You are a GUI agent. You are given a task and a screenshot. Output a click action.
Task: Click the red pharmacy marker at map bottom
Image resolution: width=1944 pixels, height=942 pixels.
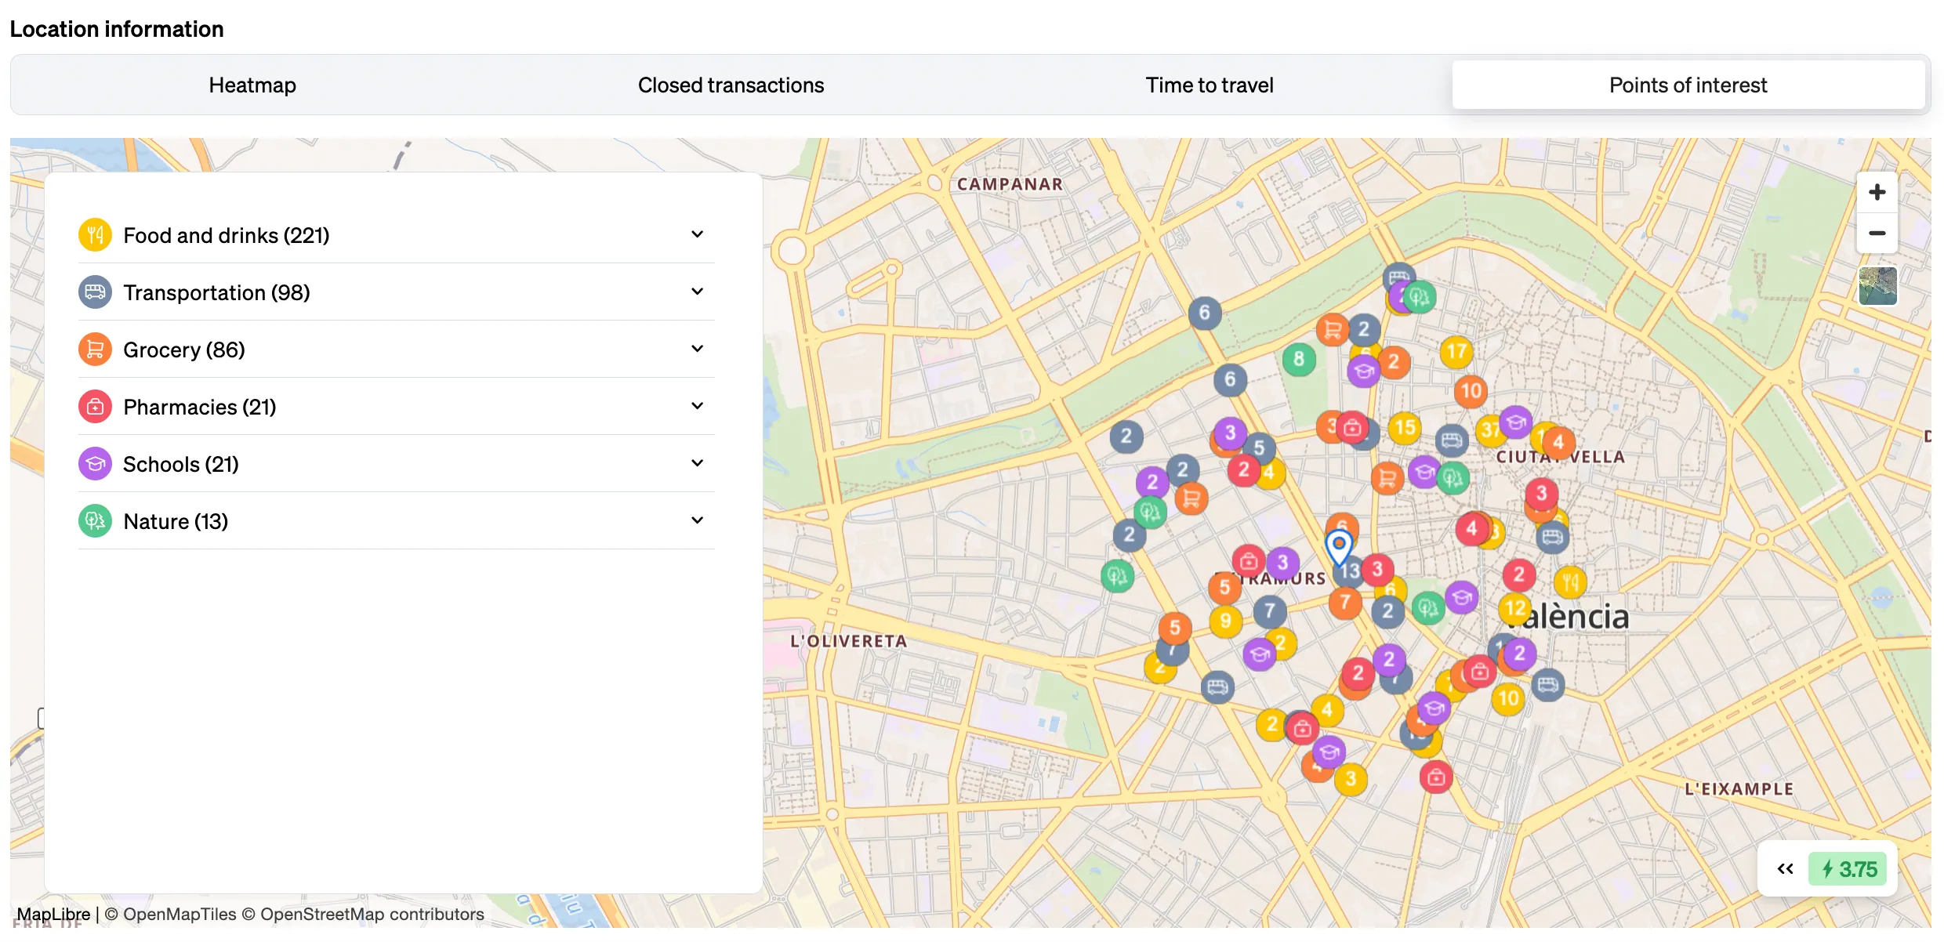click(x=1436, y=777)
